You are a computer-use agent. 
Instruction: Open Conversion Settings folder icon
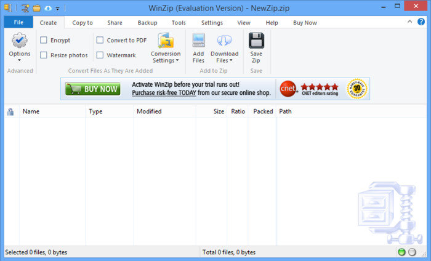point(166,41)
